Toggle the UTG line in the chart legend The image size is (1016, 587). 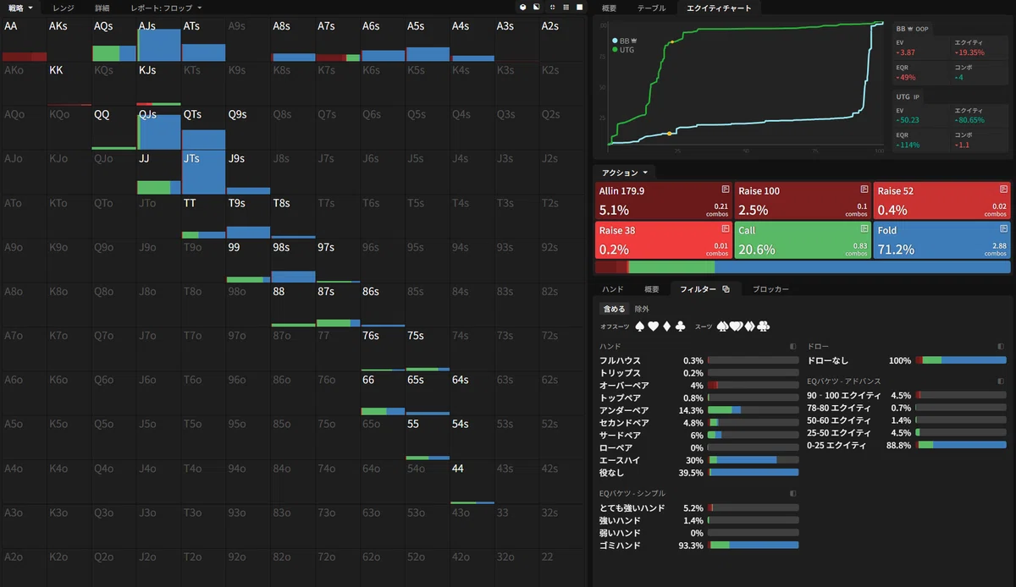point(623,50)
